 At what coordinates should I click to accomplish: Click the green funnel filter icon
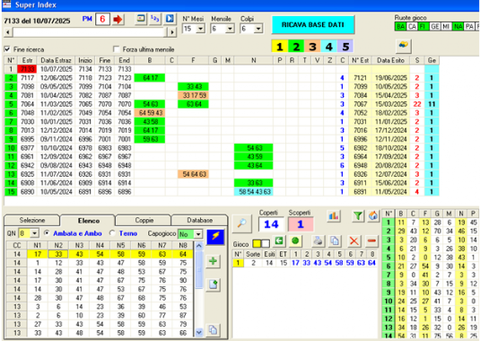tap(358, 216)
